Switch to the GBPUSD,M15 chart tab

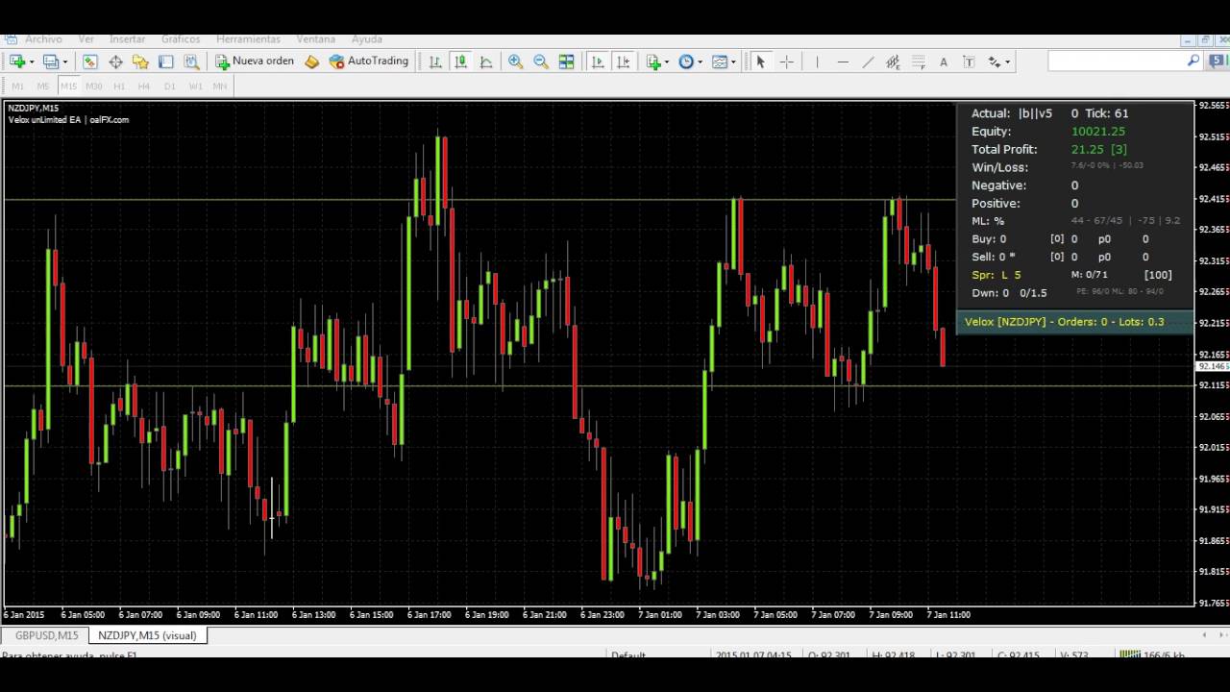tap(46, 635)
